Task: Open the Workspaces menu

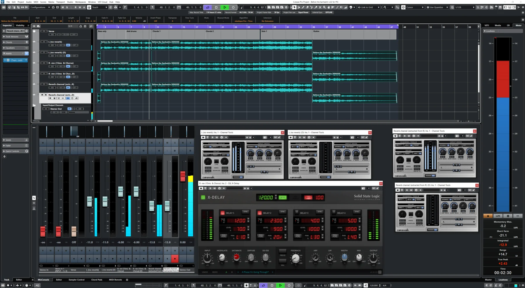Action: pos(80,2)
